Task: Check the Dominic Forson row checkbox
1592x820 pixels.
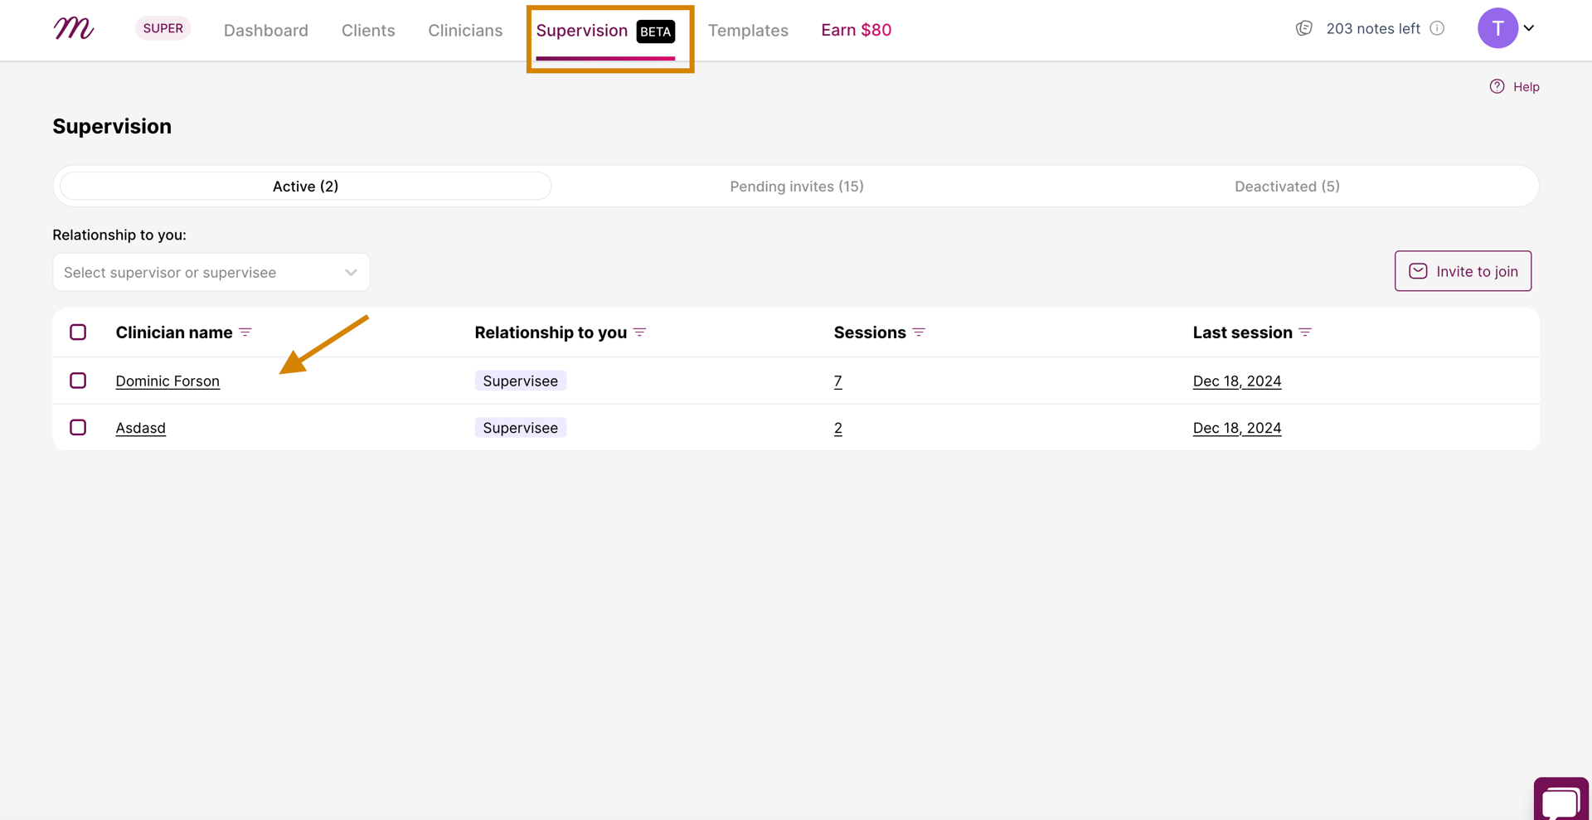Action: [78, 381]
